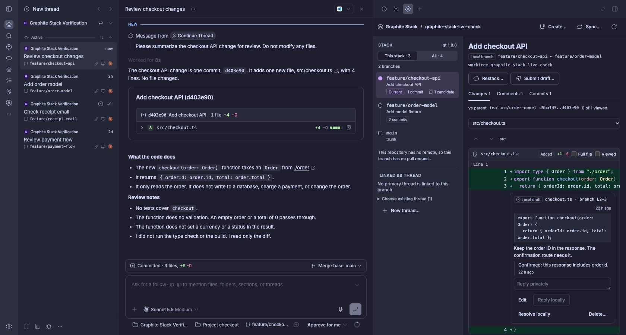Viewport: 626px width, 335px height.
Task: Click the Submit draft button
Action: click(535, 79)
